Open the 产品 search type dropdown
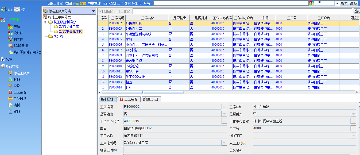The width and height of the screenshot is (360, 155). [x=337, y=3]
